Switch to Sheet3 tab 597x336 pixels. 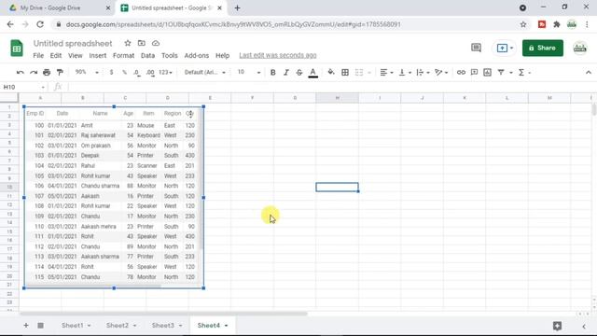(x=163, y=326)
